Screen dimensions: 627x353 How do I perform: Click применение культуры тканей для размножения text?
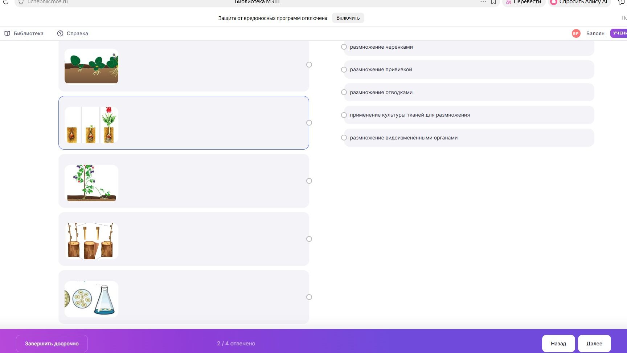point(410,115)
